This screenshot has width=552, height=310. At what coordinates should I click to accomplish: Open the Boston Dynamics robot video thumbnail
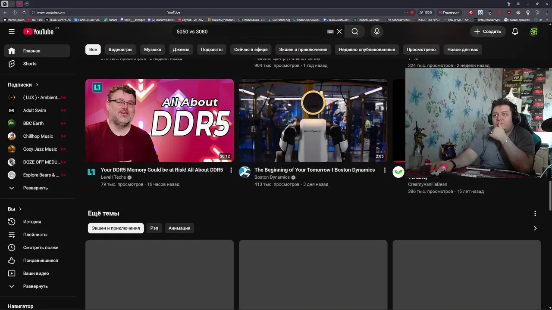(x=313, y=121)
